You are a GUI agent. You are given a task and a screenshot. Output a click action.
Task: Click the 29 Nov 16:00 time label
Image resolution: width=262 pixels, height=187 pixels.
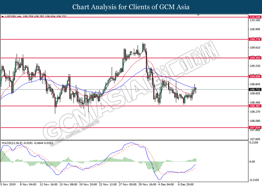tap(147, 184)
